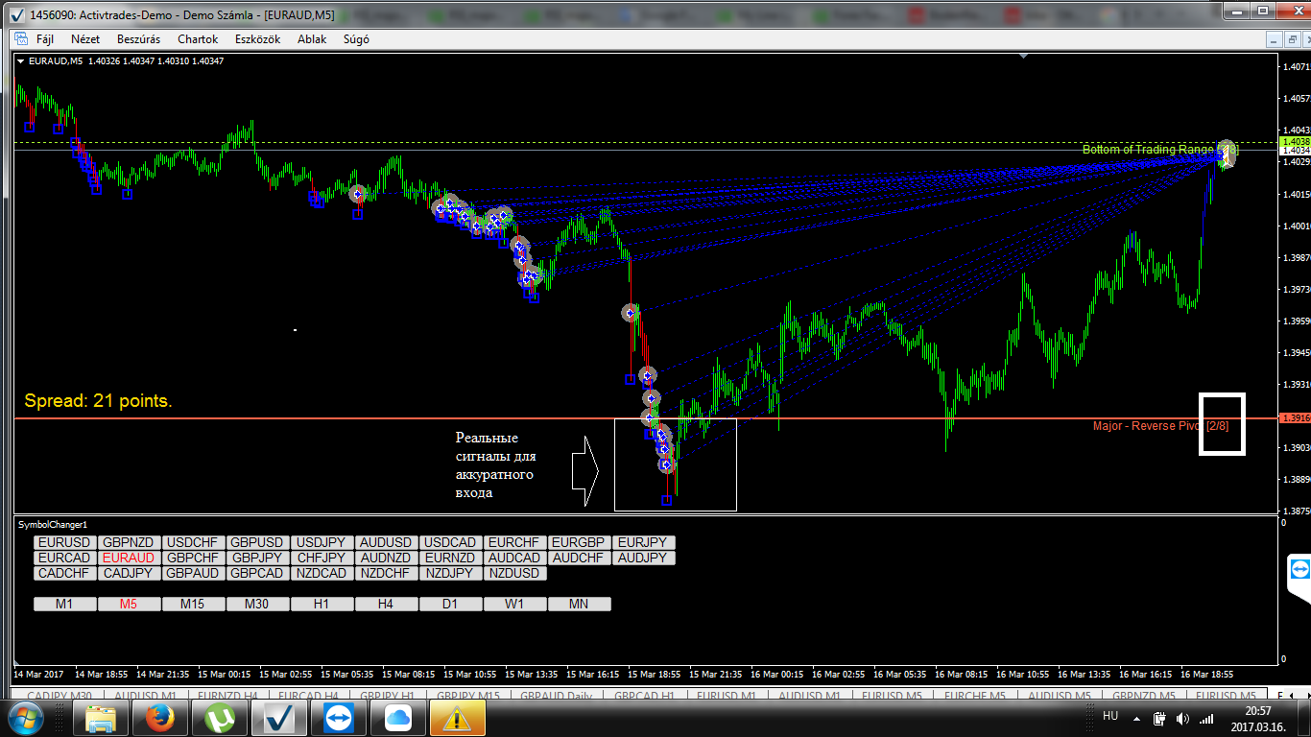Switch symbol to NZDUSD

pyautogui.click(x=515, y=573)
